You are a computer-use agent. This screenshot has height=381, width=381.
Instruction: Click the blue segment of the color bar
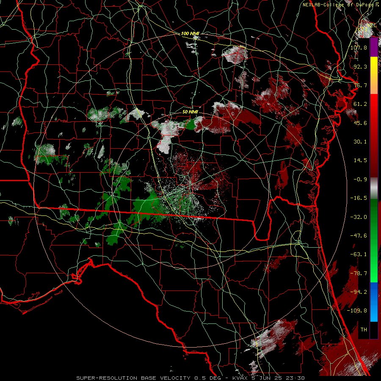pyautogui.click(x=374, y=302)
